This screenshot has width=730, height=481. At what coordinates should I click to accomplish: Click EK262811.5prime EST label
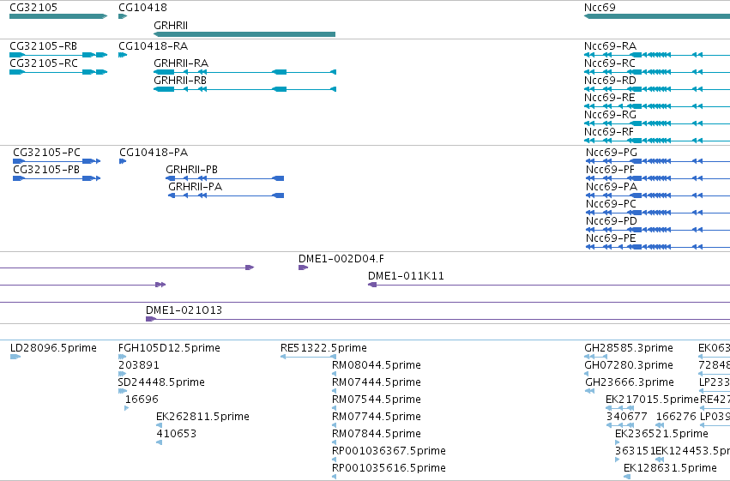click(x=203, y=418)
